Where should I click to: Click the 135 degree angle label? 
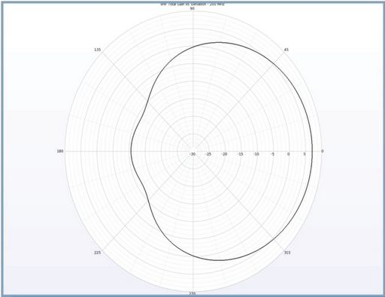coord(98,50)
